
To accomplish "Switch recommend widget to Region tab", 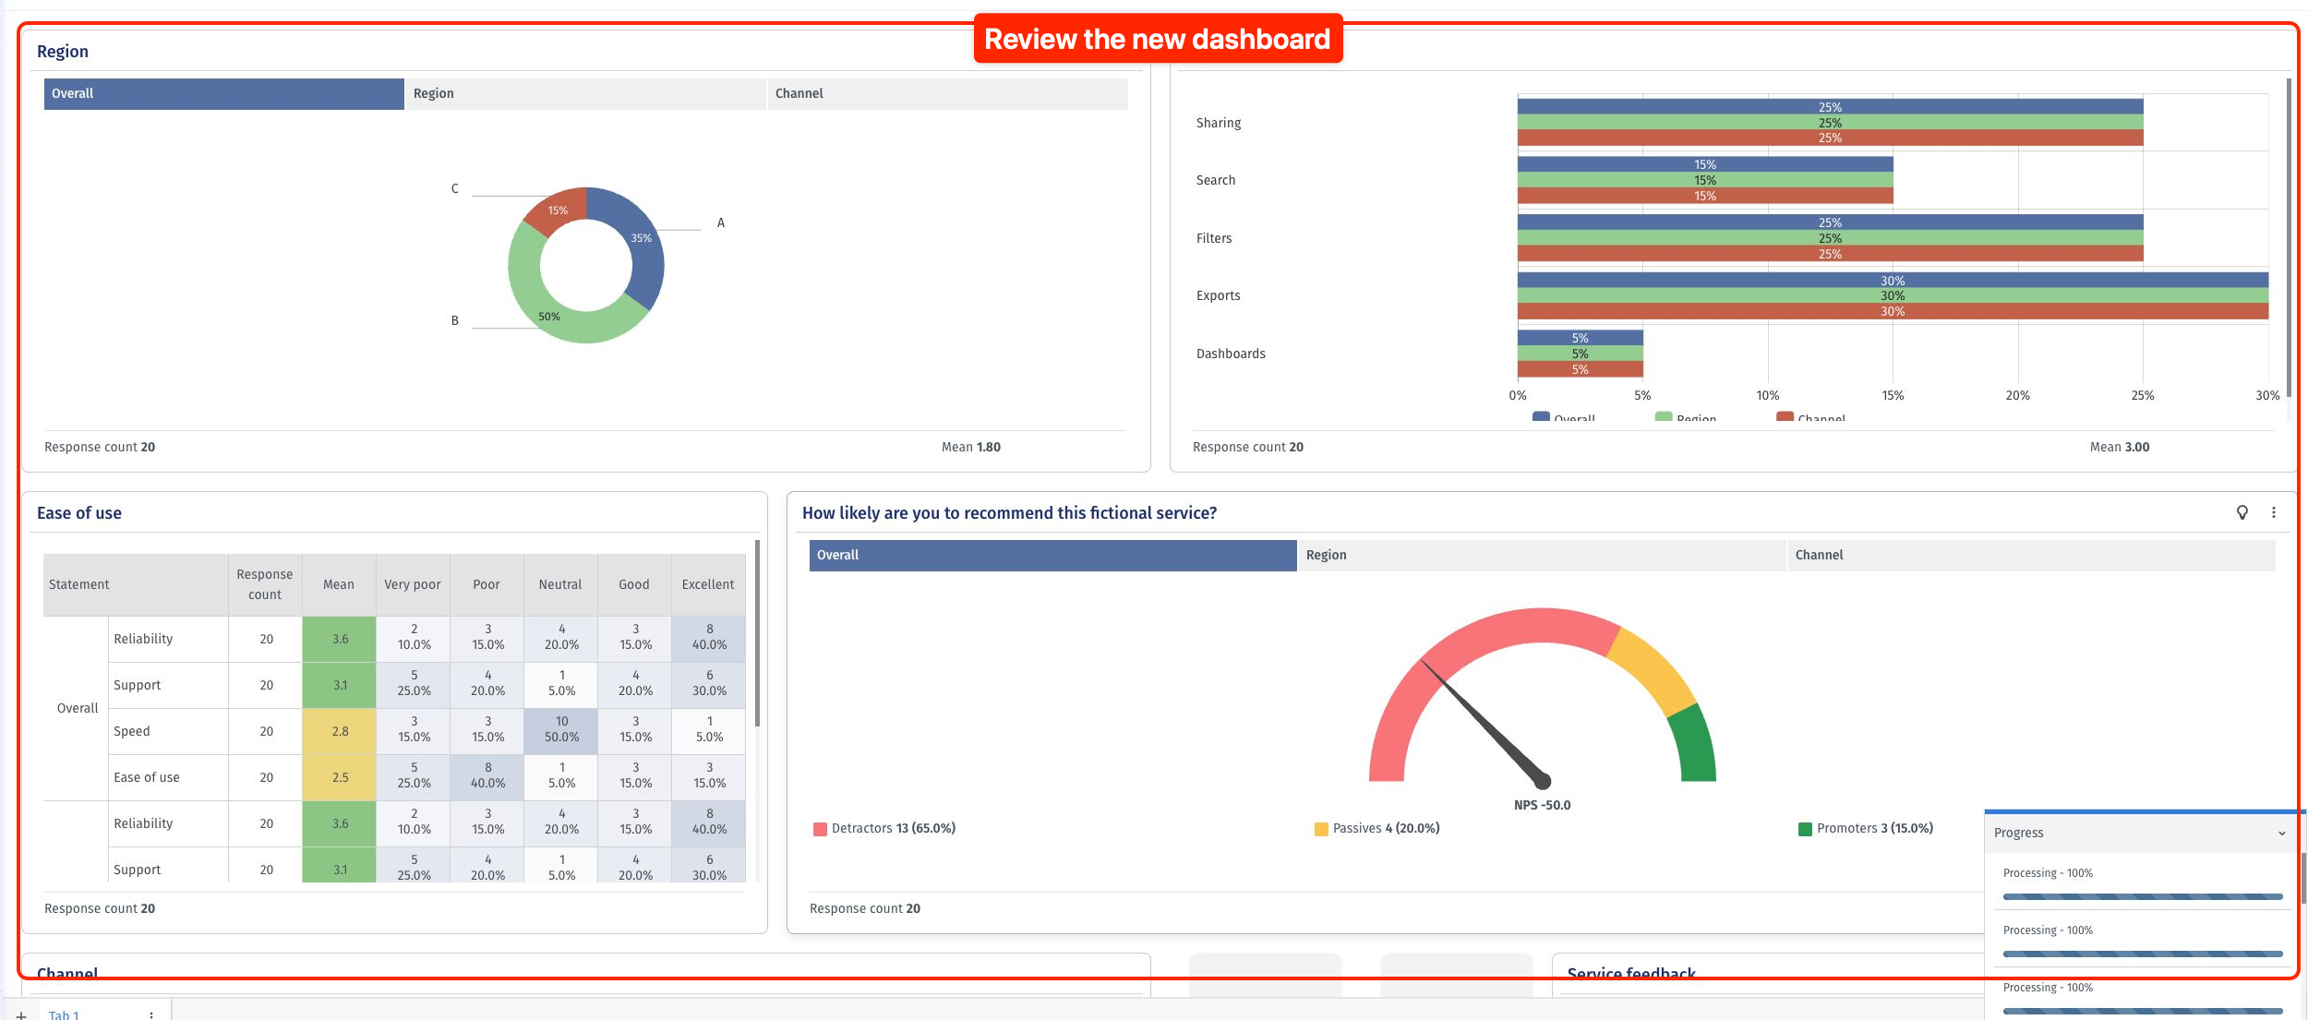I will [x=1543, y=555].
